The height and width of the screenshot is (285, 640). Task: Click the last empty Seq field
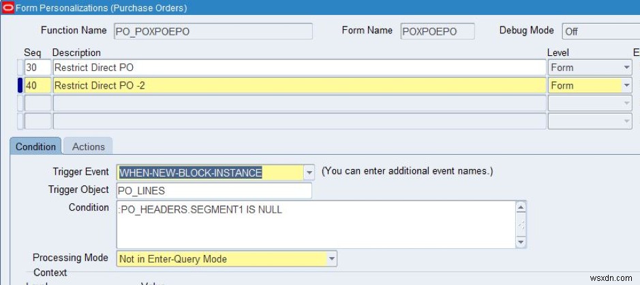(38, 121)
